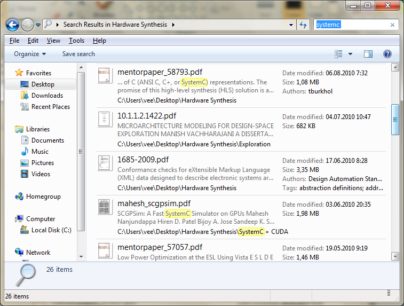
Task: Open view options dropdown arrow
Action: [350, 54]
